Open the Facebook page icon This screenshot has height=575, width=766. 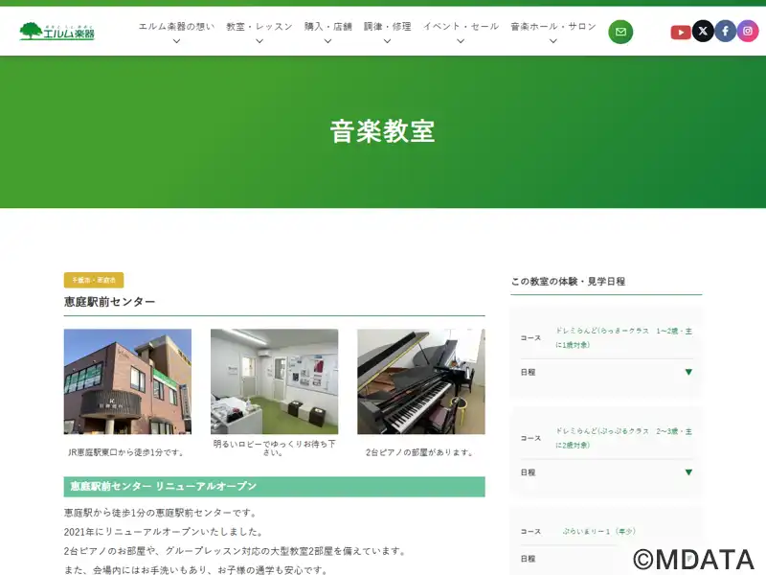tap(725, 32)
